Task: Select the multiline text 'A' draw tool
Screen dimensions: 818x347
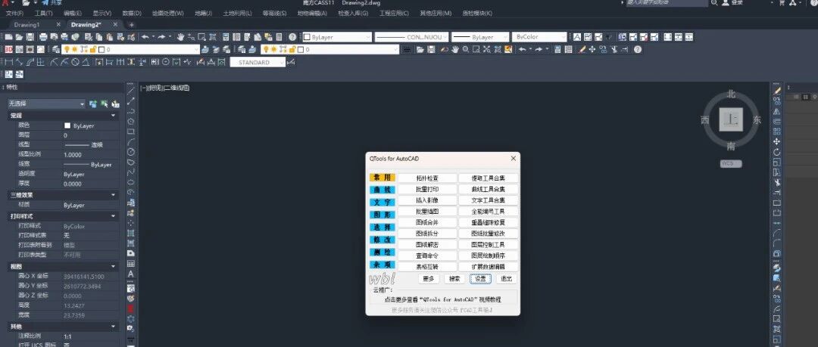Action: [x=131, y=274]
